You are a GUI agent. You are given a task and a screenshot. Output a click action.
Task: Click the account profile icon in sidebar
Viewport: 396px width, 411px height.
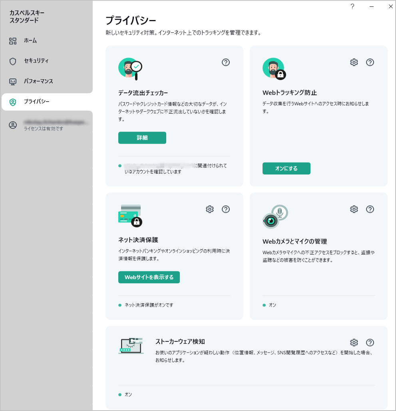click(x=13, y=125)
